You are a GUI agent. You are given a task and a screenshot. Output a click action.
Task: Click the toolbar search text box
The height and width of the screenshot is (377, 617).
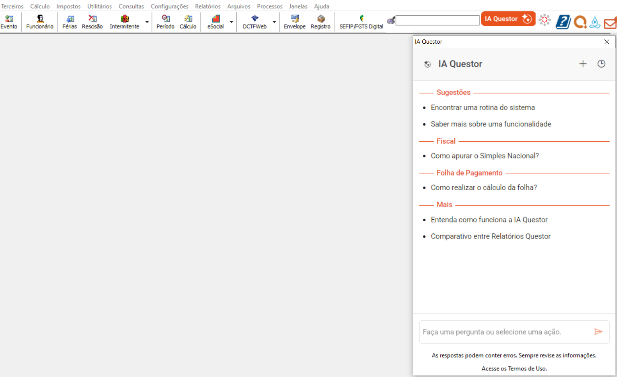tap(437, 20)
